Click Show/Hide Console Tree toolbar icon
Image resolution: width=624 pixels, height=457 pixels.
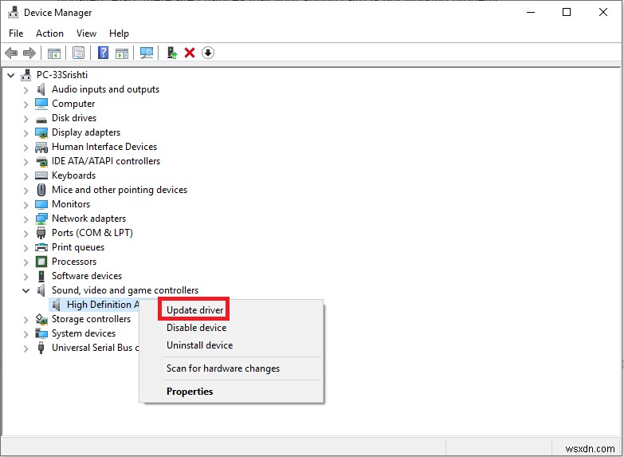(53, 53)
